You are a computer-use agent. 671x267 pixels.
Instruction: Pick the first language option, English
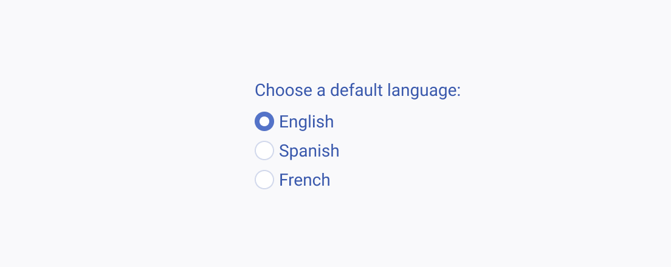coord(264,121)
